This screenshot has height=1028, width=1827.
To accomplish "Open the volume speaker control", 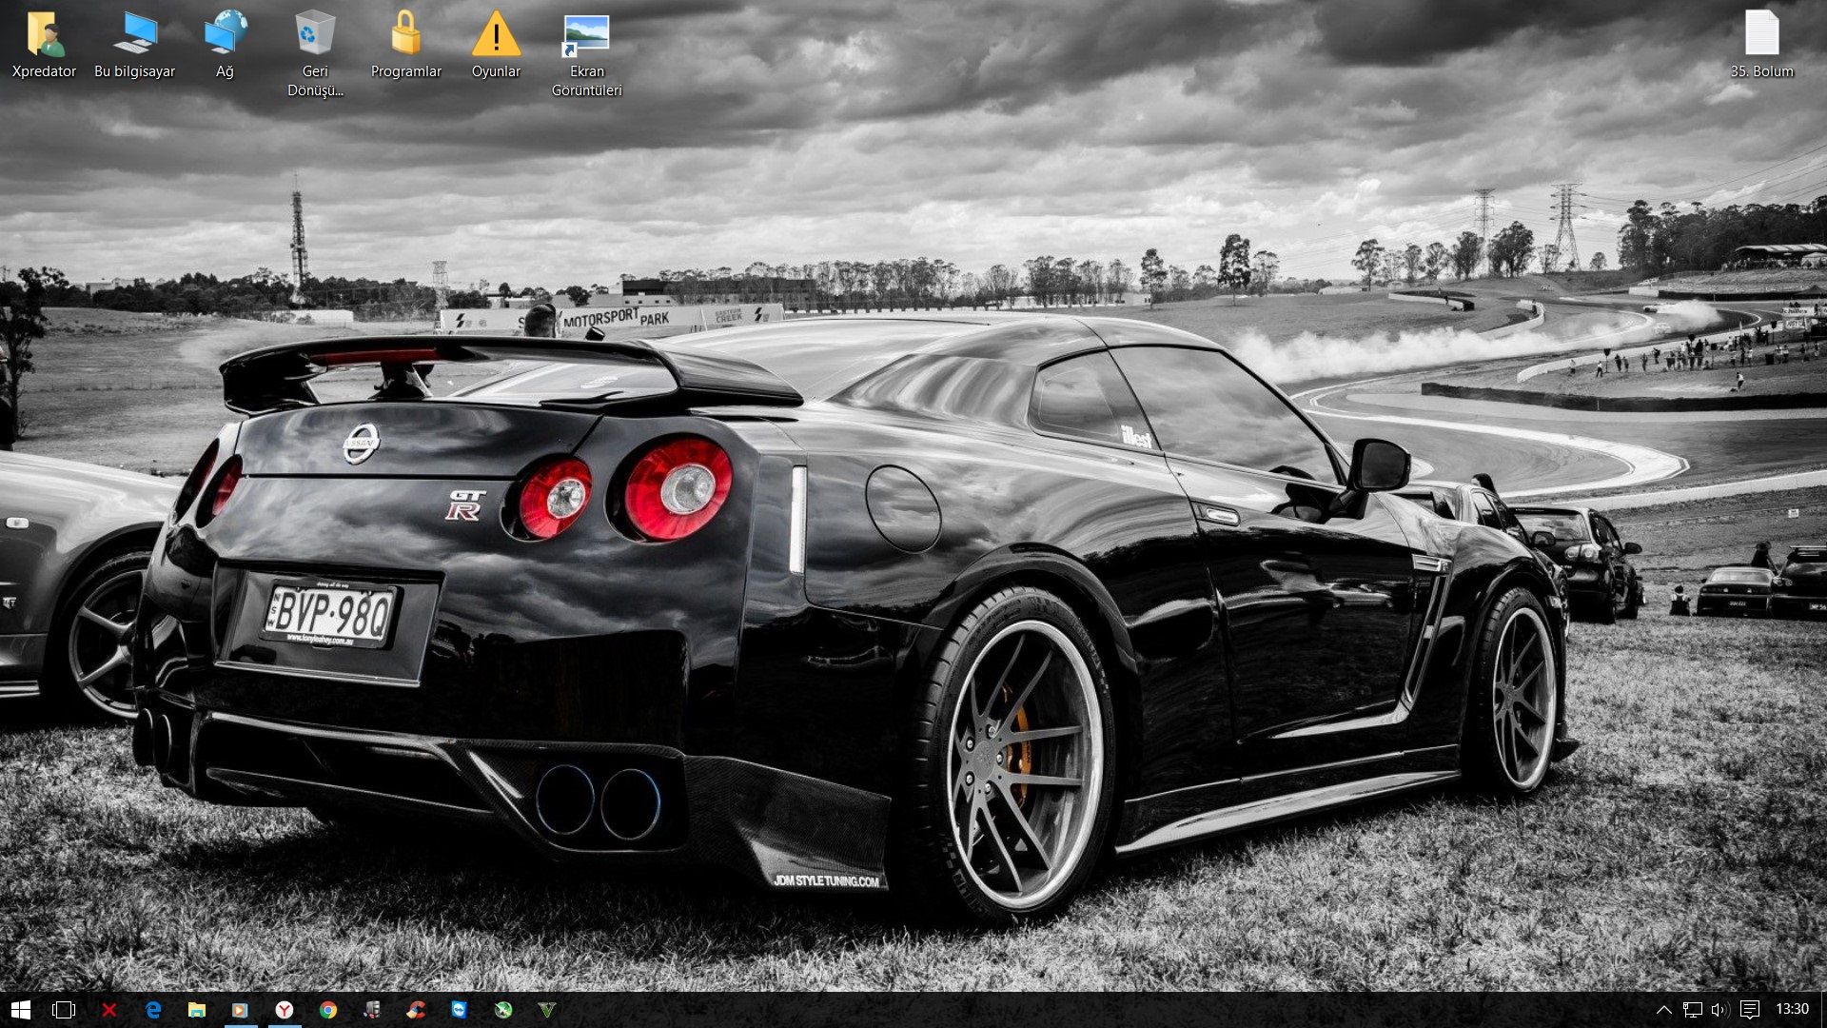I will [1719, 1010].
